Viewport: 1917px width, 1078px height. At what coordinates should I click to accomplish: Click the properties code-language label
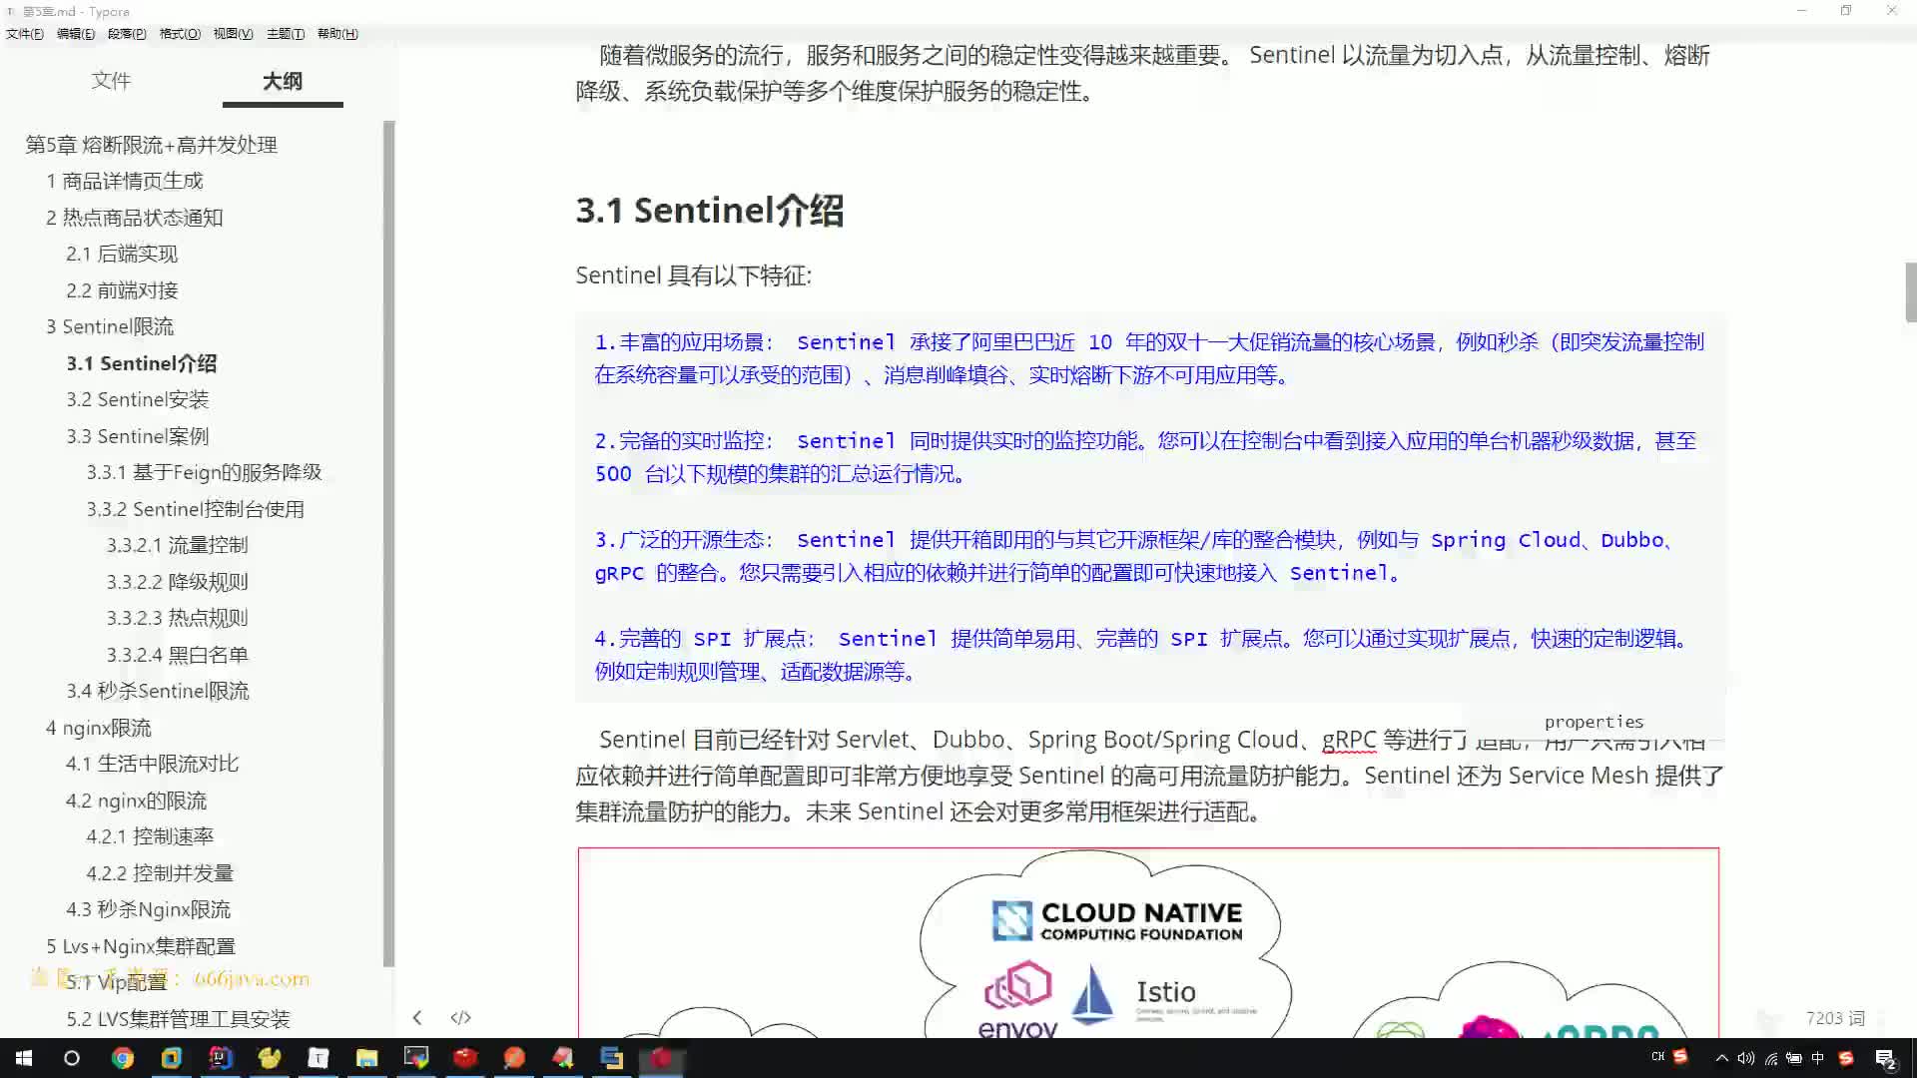click(x=1594, y=722)
